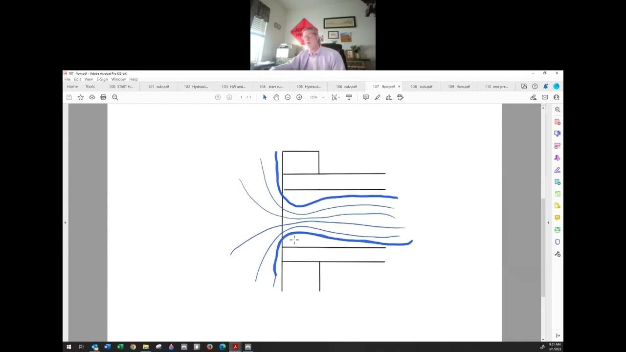
Task: Bookmark file with the star icon
Action: [x=81, y=97]
